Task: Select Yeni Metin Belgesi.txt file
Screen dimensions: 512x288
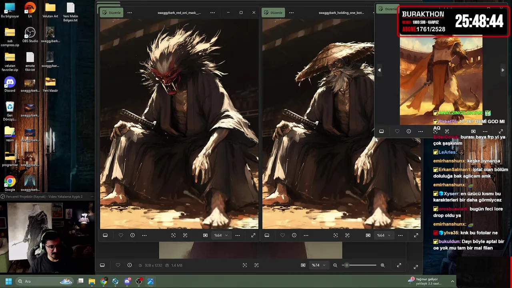Action: [x=70, y=12]
